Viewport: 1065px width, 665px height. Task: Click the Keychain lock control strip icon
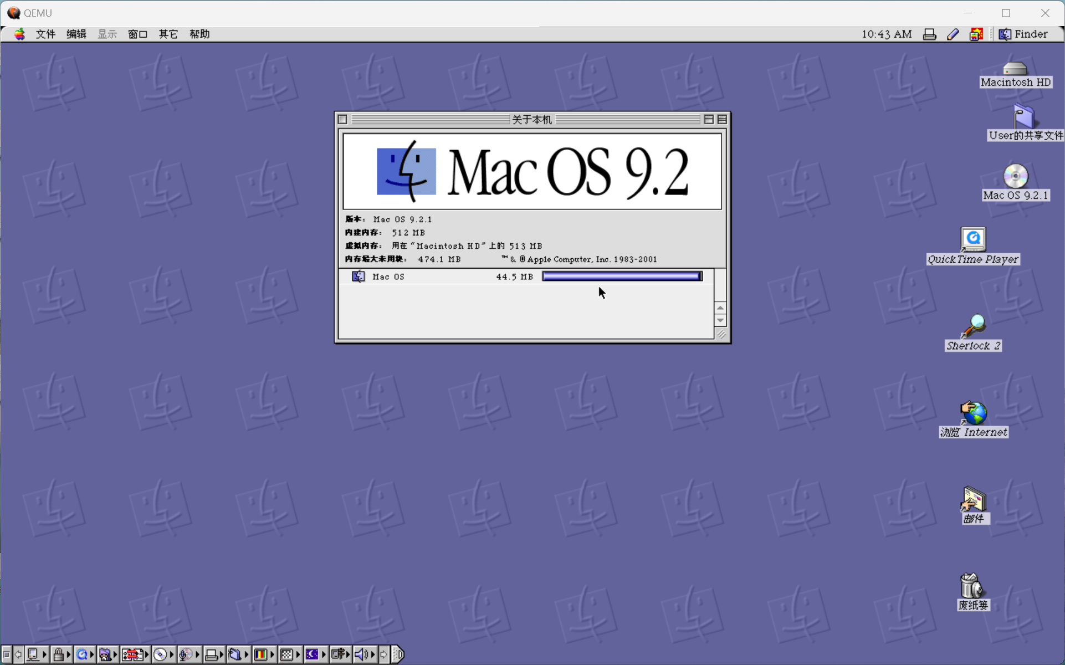click(x=58, y=654)
